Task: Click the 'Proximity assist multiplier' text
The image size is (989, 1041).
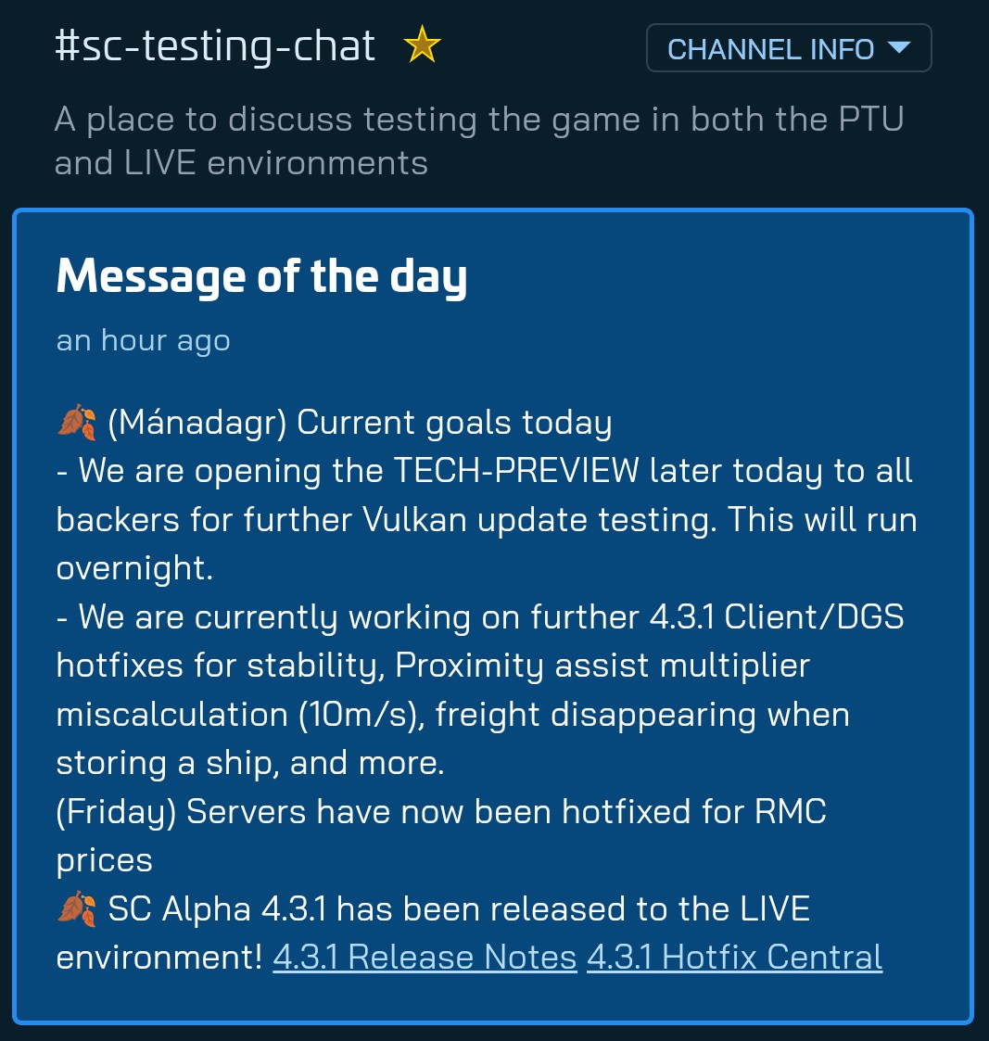Action: [x=602, y=666]
